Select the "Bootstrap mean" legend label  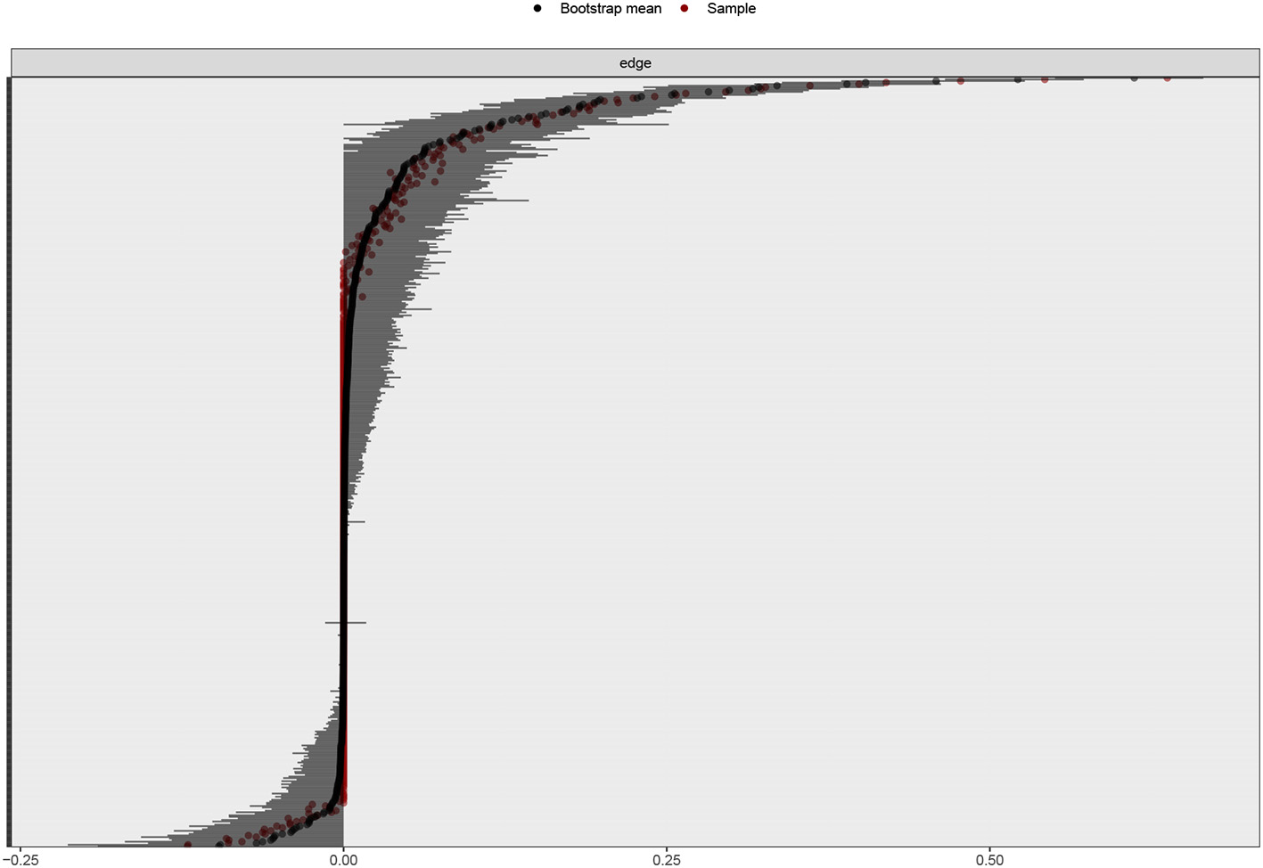tap(611, 9)
